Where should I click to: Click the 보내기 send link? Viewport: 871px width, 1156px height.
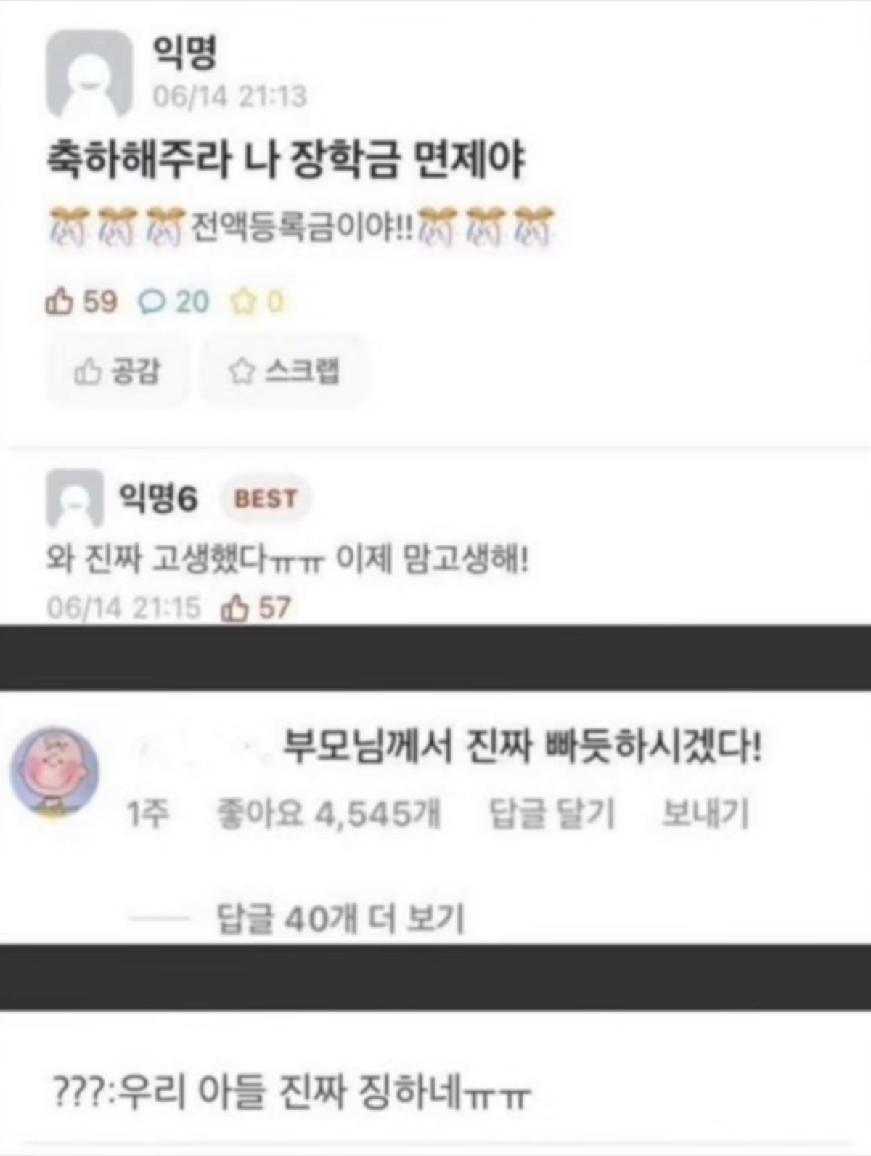point(705,813)
